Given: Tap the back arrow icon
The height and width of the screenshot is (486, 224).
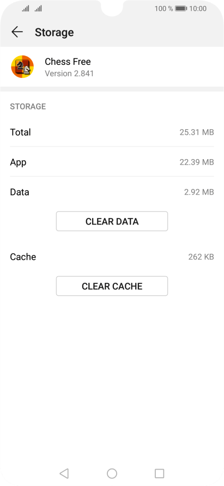Looking at the screenshot, I should tap(17, 32).
